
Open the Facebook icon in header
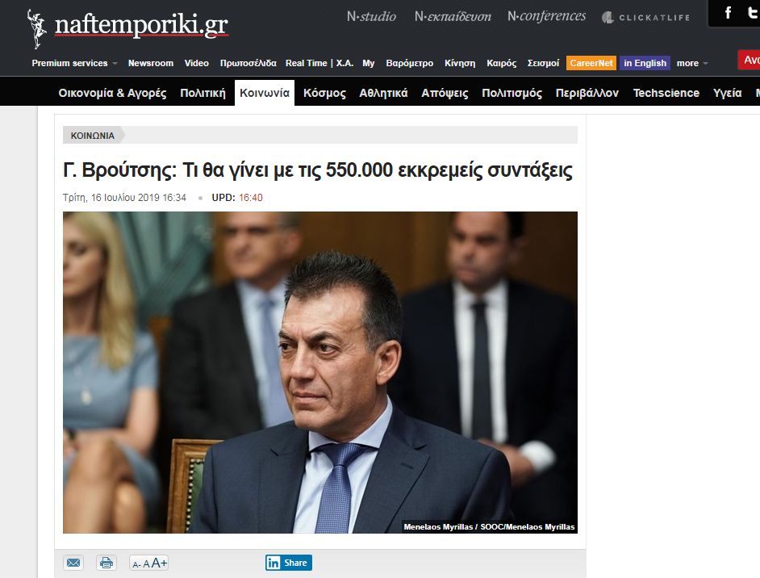coord(728,13)
